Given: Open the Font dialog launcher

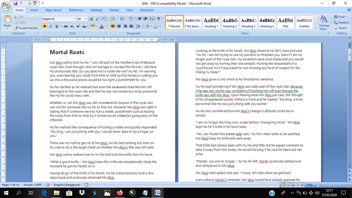Looking at the screenshot, I should [x=106, y=33].
